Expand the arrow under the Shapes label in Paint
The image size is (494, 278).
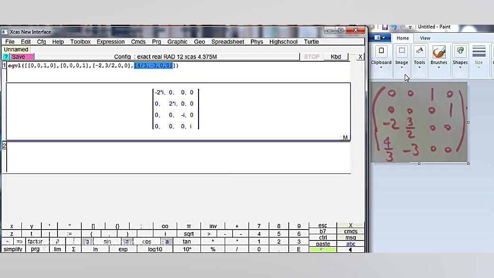click(x=460, y=67)
